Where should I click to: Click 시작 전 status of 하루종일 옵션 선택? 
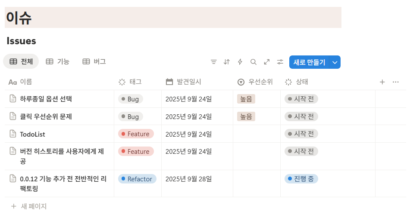coord(301,99)
